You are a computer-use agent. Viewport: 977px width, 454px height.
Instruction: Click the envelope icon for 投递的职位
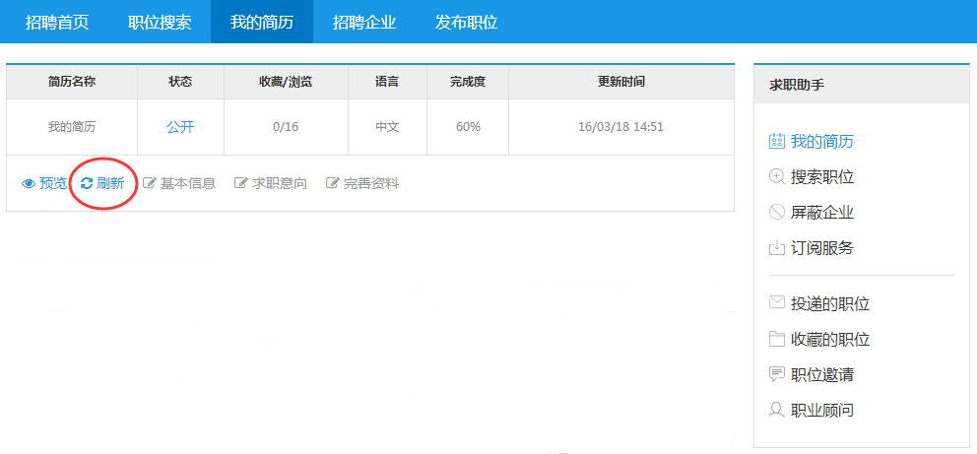click(x=776, y=303)
